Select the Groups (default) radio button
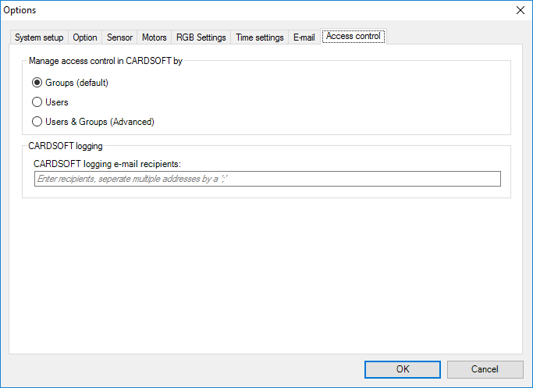This screenshot has height=388, width=533. (x=37, y=82)
